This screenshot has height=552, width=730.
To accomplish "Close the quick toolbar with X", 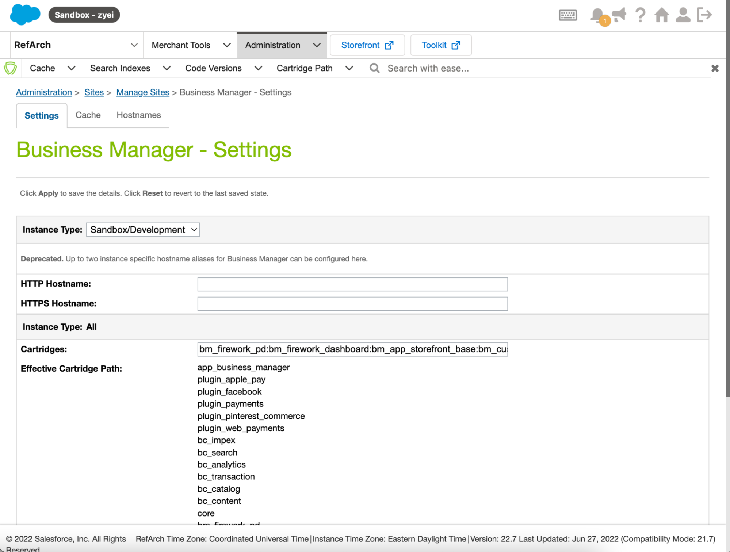I will point(715,68).
